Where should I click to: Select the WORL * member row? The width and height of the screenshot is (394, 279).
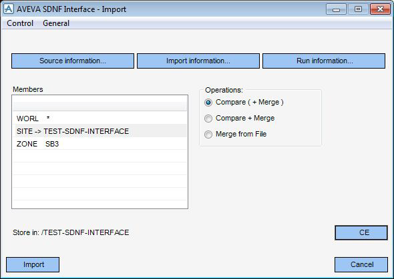click(x=100, y=119)
